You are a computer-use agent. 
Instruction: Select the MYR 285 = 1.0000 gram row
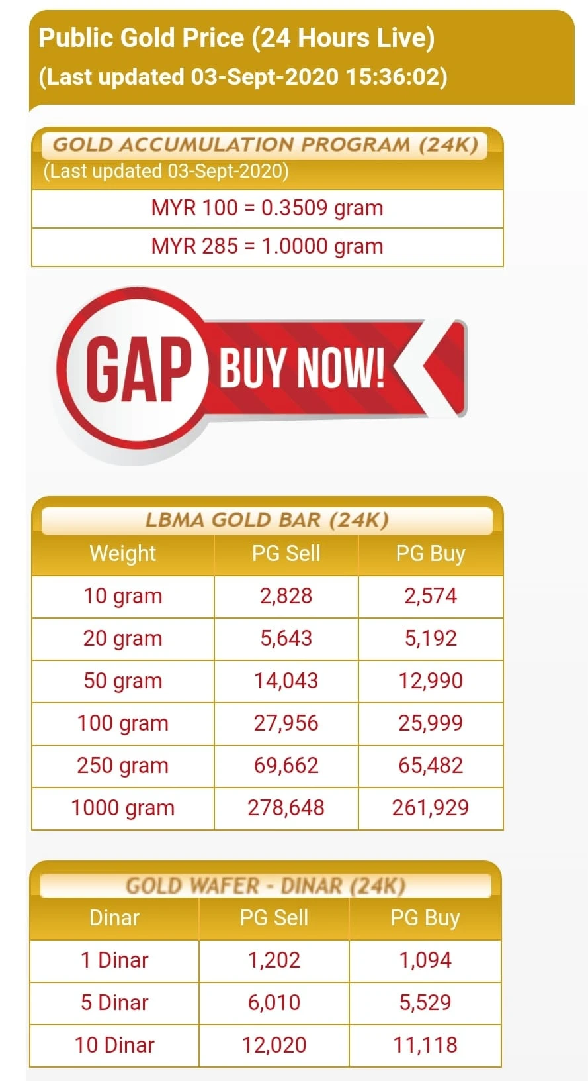coord(267,246)
